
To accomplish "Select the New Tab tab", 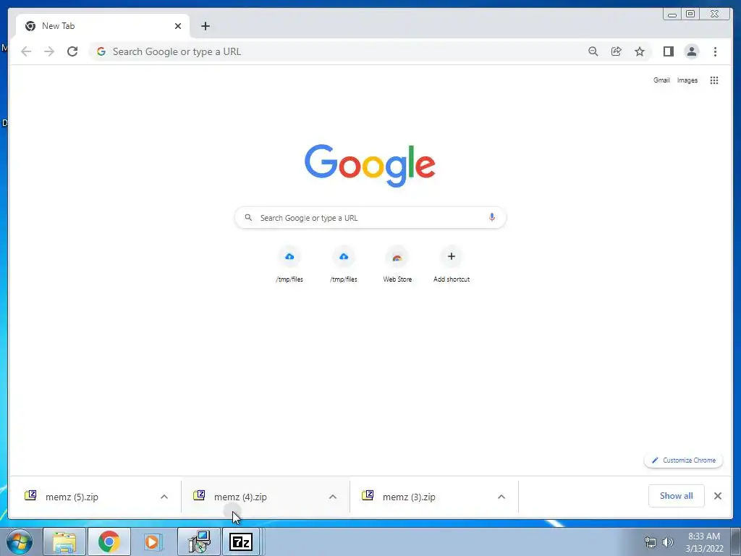I will (101, 26).
